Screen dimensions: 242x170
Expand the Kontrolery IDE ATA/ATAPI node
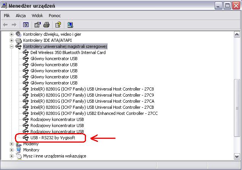coord(11,40)
